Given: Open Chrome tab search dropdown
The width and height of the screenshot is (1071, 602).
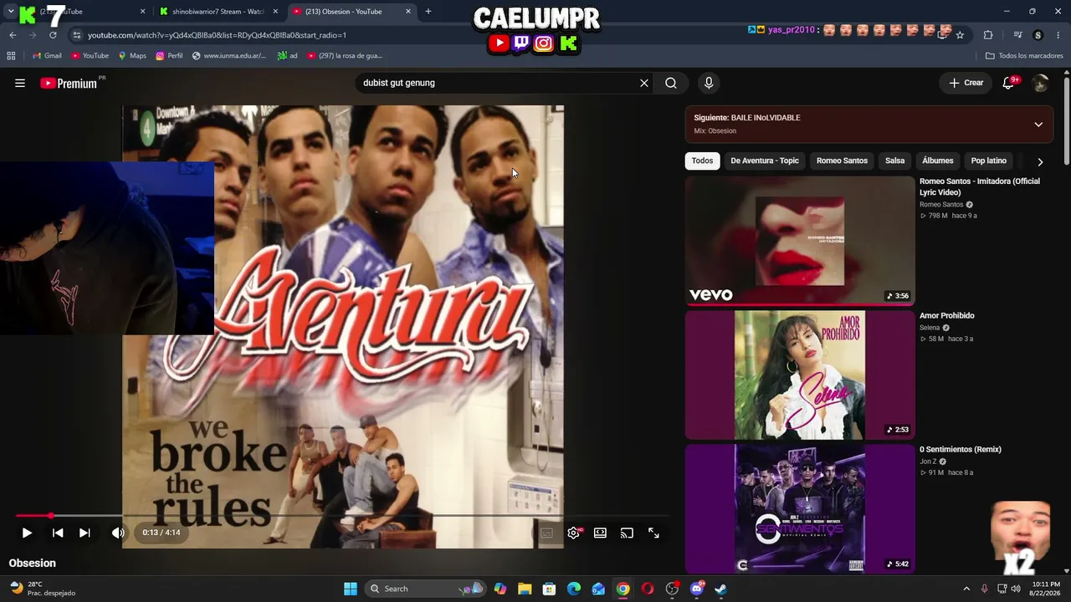Looking at the screenshot, I should (10, 12).
